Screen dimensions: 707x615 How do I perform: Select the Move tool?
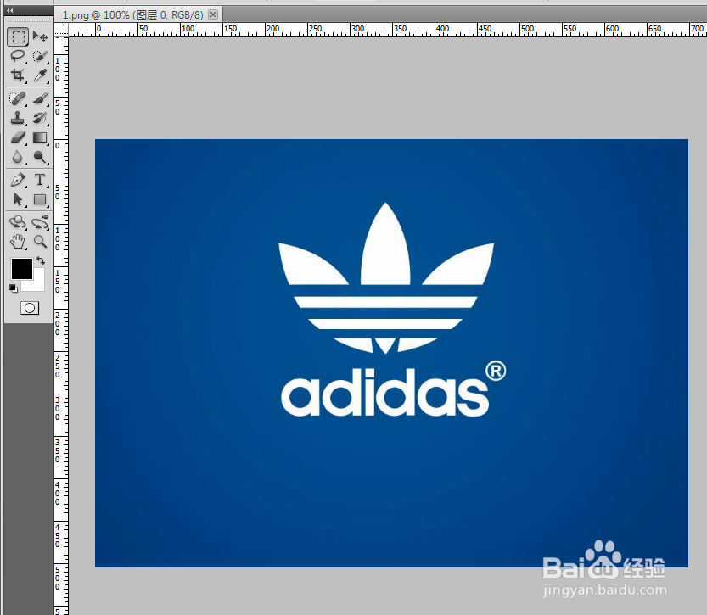click(40, 36)
